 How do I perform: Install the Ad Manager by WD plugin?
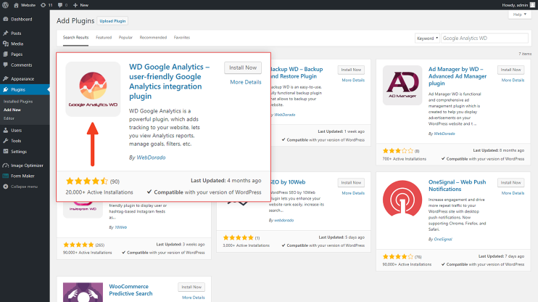coord(511,70)
